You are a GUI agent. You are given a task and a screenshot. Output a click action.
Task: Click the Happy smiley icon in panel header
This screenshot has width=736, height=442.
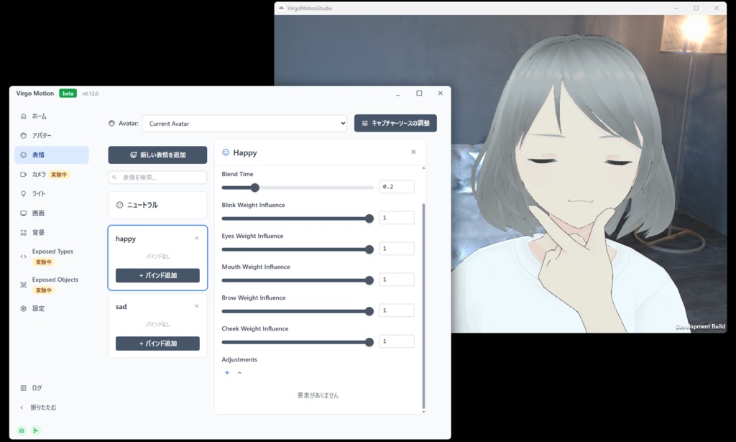[x=226, y=152]
